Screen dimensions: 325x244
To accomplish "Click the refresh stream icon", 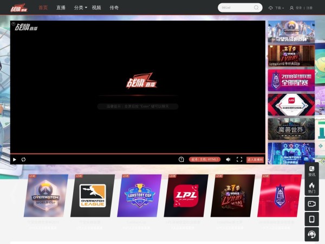I will pyautogui.click(x=23, y=159).
